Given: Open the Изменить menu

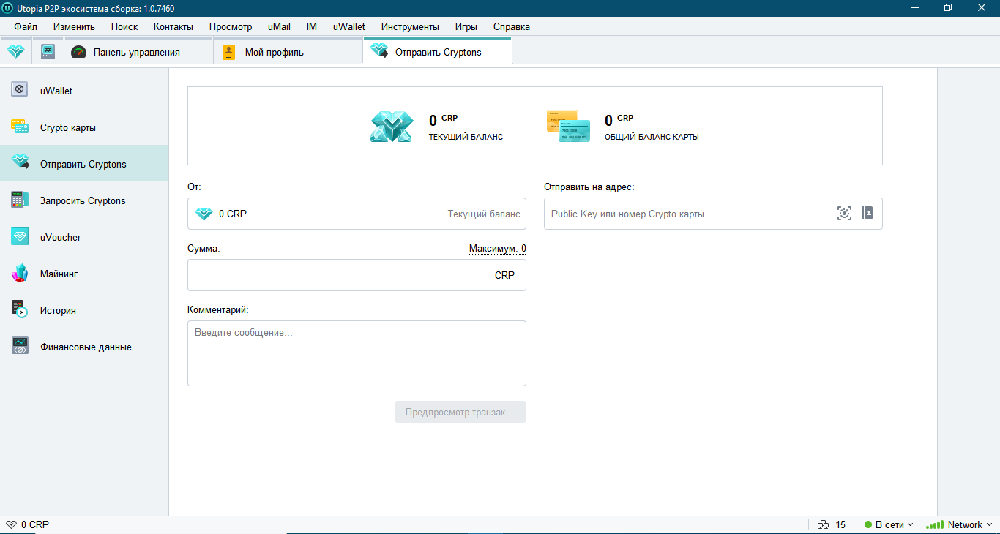Looking at the screenshot, I should click(x=74, y=26).
